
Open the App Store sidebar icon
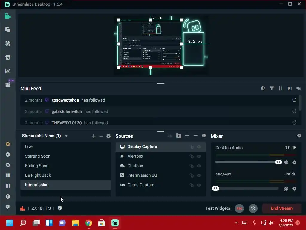pos(7,57)
